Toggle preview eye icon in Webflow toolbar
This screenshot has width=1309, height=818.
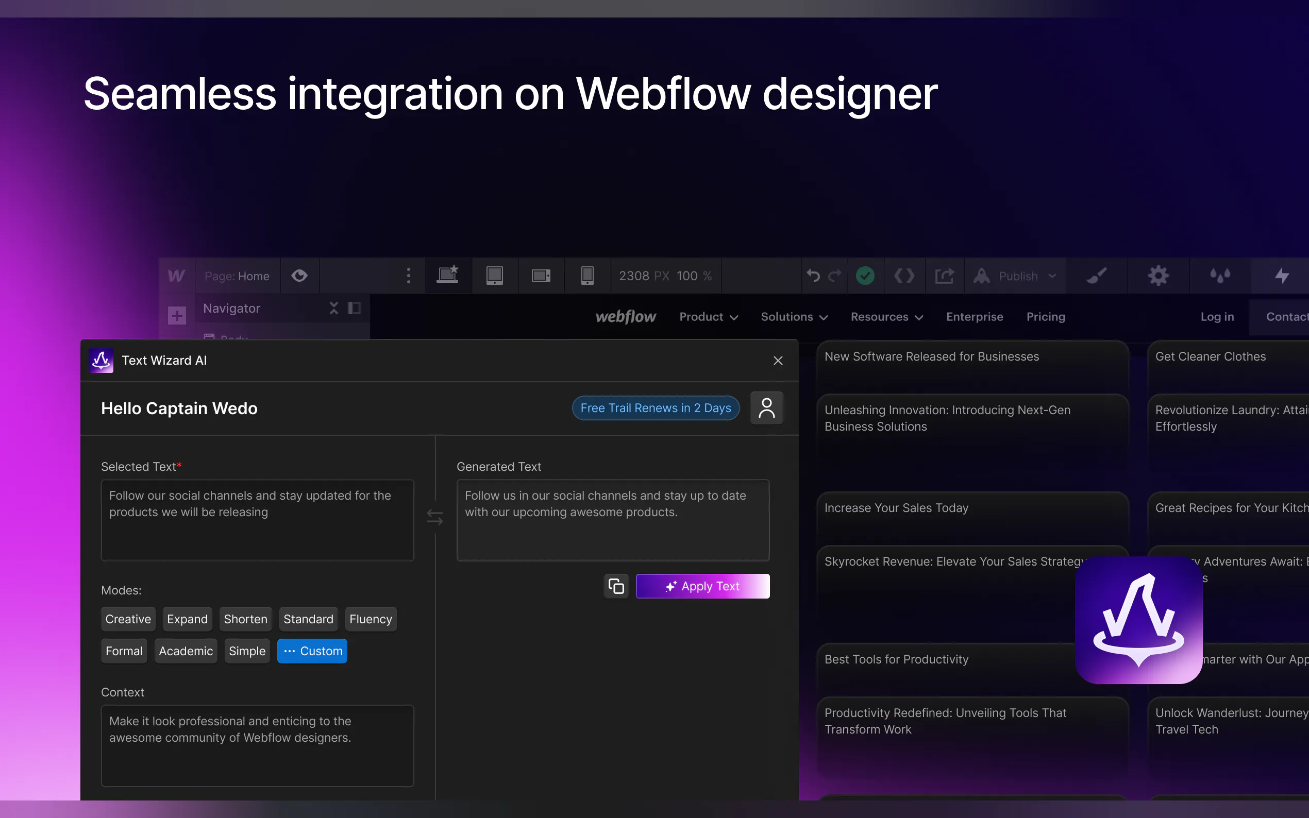pyautogui.click(x=299, y=276)
